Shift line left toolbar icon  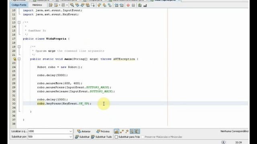pos(116,5)
